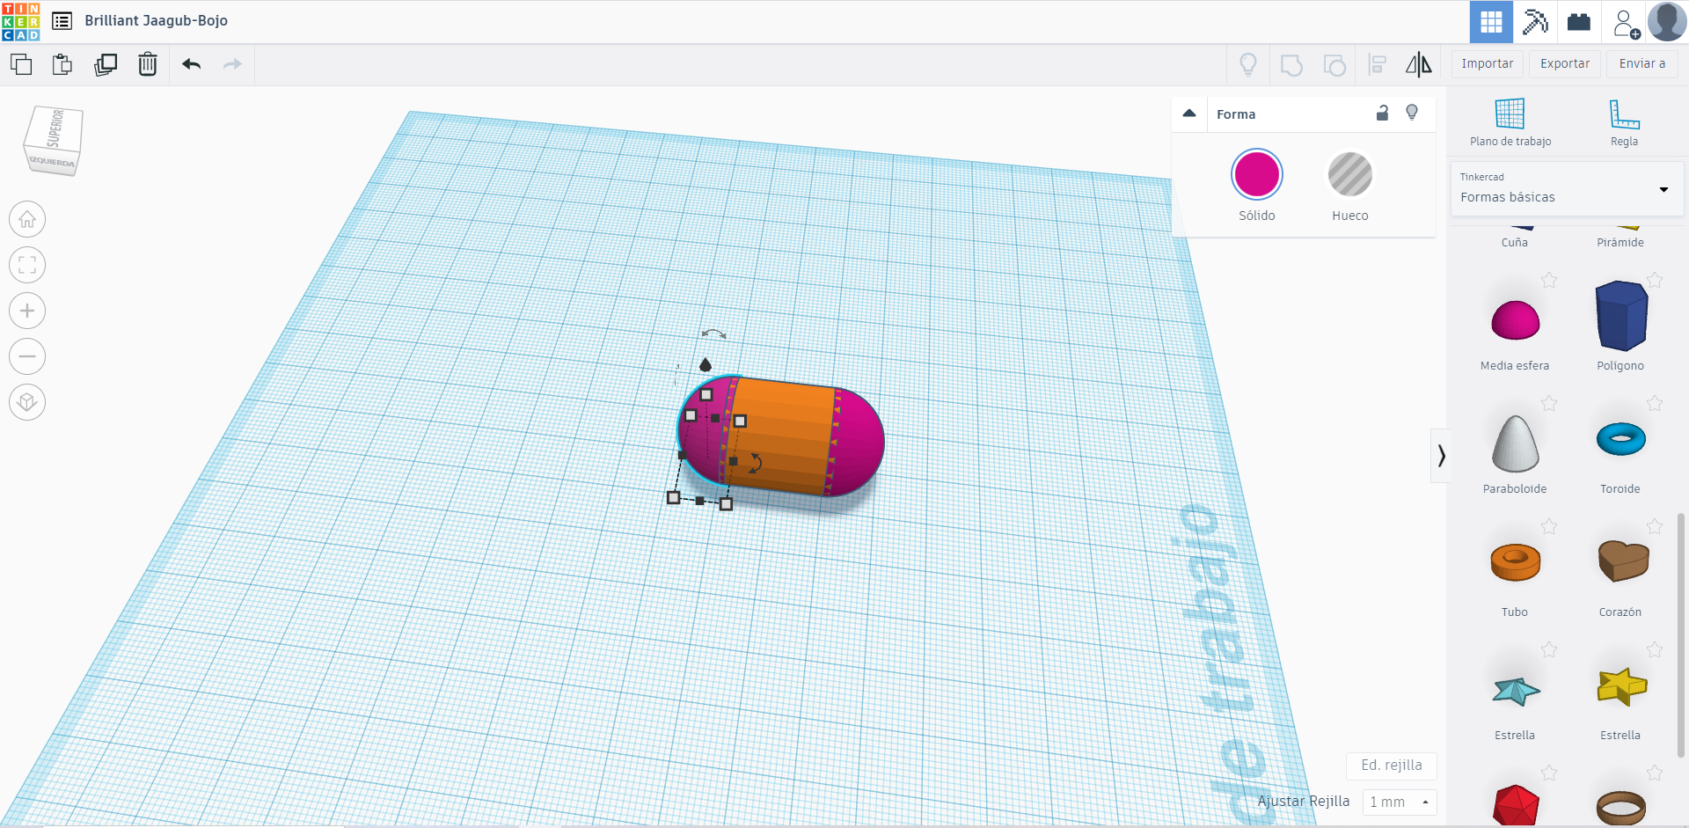Click the Exportar button
The width and height of the screenshot is (1689, 828).
pyautogui.click(x=1564, y=63)
